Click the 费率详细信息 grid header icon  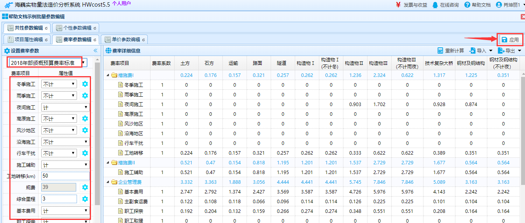(108, 51)
